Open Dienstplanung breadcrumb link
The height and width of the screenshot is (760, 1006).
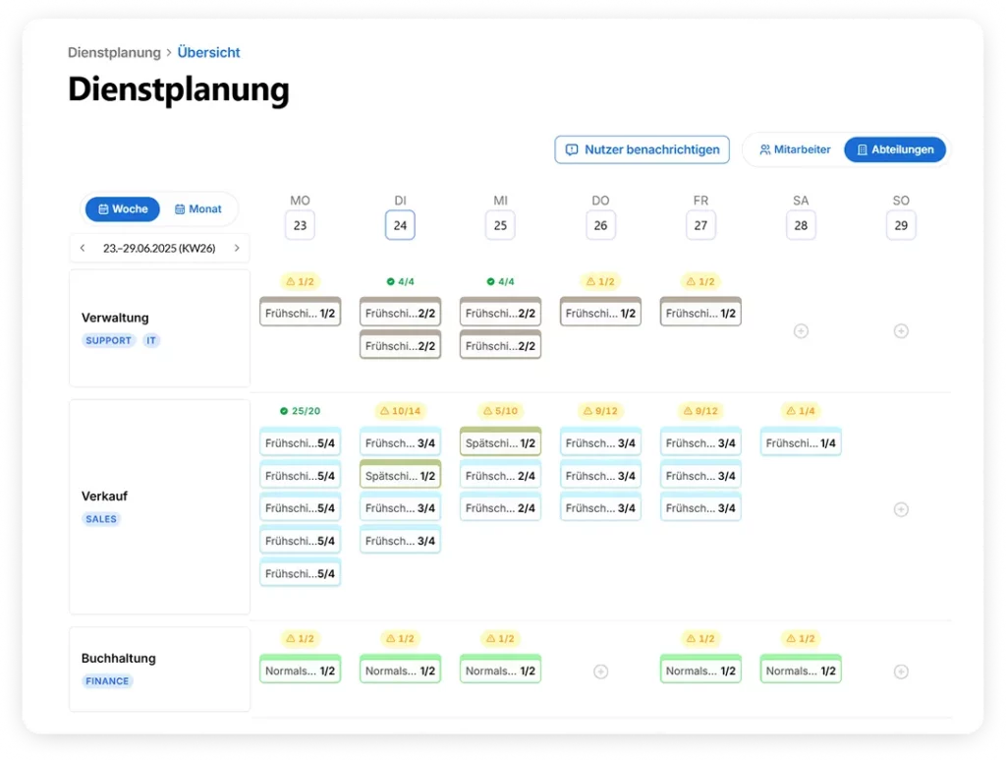pyautogui.click(x=114, y=53)
